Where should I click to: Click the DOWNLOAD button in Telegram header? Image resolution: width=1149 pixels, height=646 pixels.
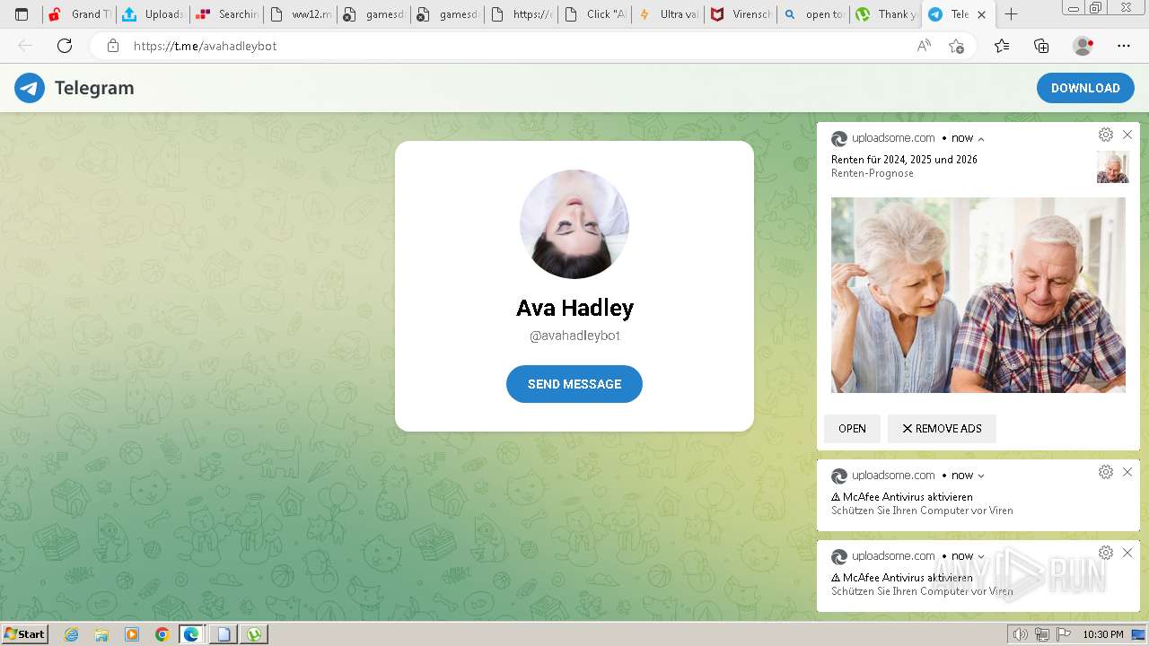click(x=1085, y=88)
